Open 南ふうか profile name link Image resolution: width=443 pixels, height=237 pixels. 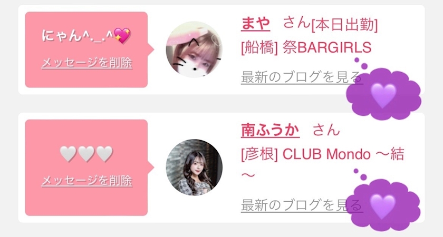(x=270, y=131)
